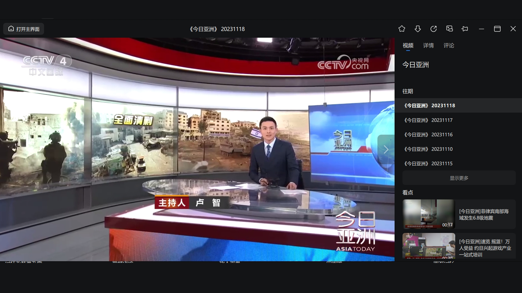Switch to the 详情 tab

[x=428, y=46]
